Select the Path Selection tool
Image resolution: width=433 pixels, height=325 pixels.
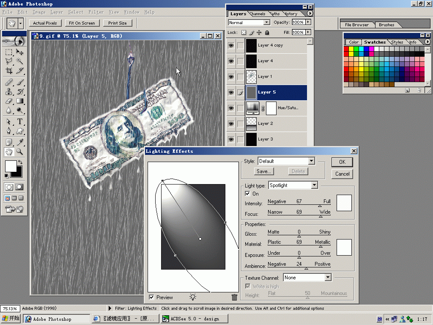[9, 121]
